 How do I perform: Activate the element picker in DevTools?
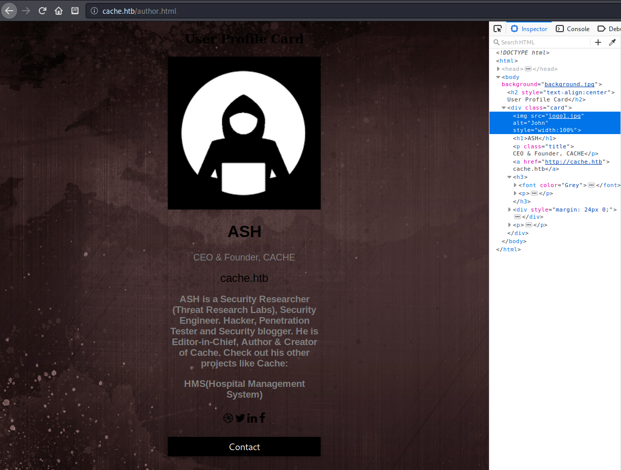tap(498, 29)
